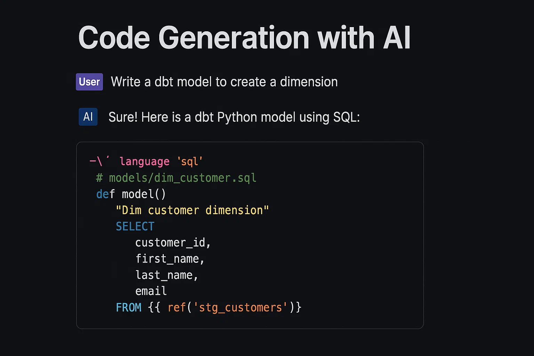The width and height of the screenshot is (534, 356).
Task: Select the SELECT keyword in the code
Action: [x=135, y=226]
